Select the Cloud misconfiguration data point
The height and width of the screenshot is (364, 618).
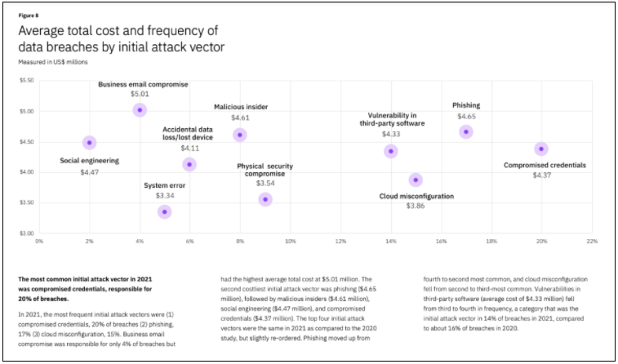click(416, 180)
